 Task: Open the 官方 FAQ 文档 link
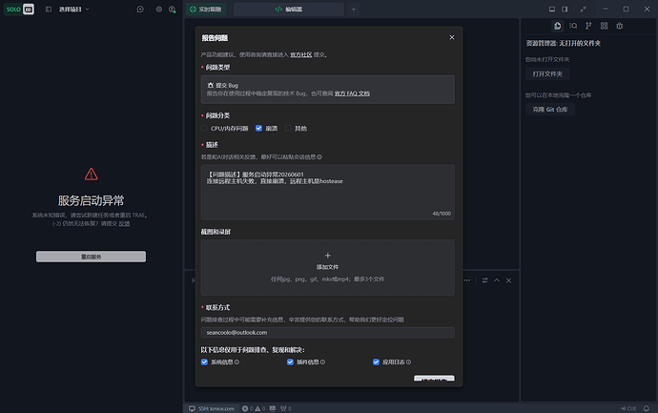[352, 93]
